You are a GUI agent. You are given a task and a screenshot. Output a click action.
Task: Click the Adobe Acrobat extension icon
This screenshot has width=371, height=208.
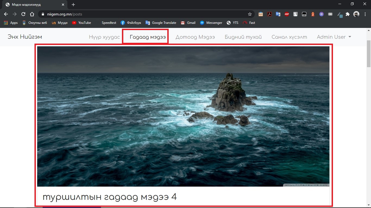pyautogui.click(x=269, y=14)
